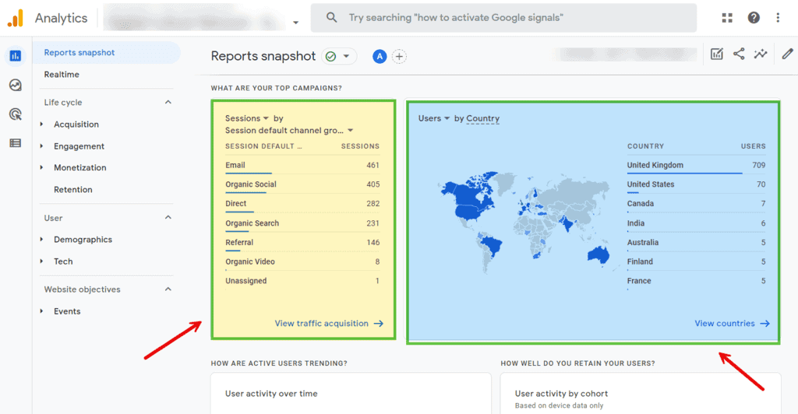This screenshot has width=798, height=414.
Task: Click the Email channel row
Action: tap(302, 165)
